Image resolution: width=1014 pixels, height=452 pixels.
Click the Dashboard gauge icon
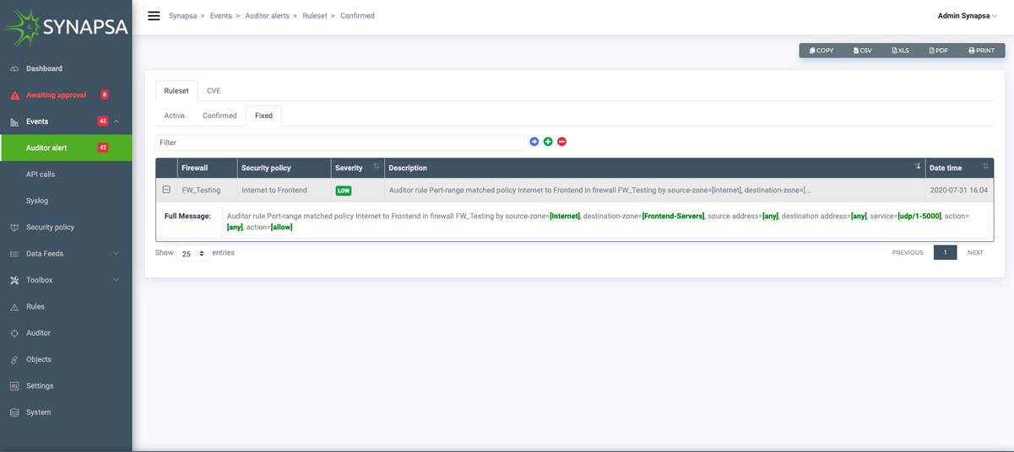14,69
